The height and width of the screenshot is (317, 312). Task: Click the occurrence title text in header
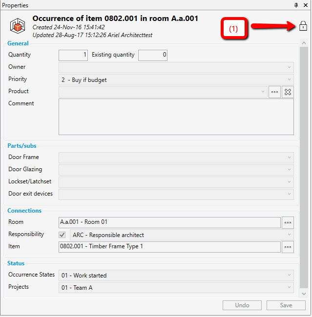(115, 19)
